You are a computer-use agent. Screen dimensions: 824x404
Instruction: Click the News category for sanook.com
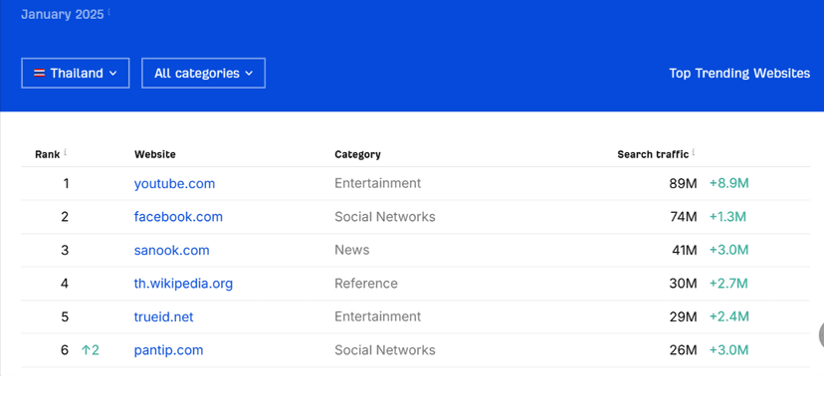(x=352, y=250)
